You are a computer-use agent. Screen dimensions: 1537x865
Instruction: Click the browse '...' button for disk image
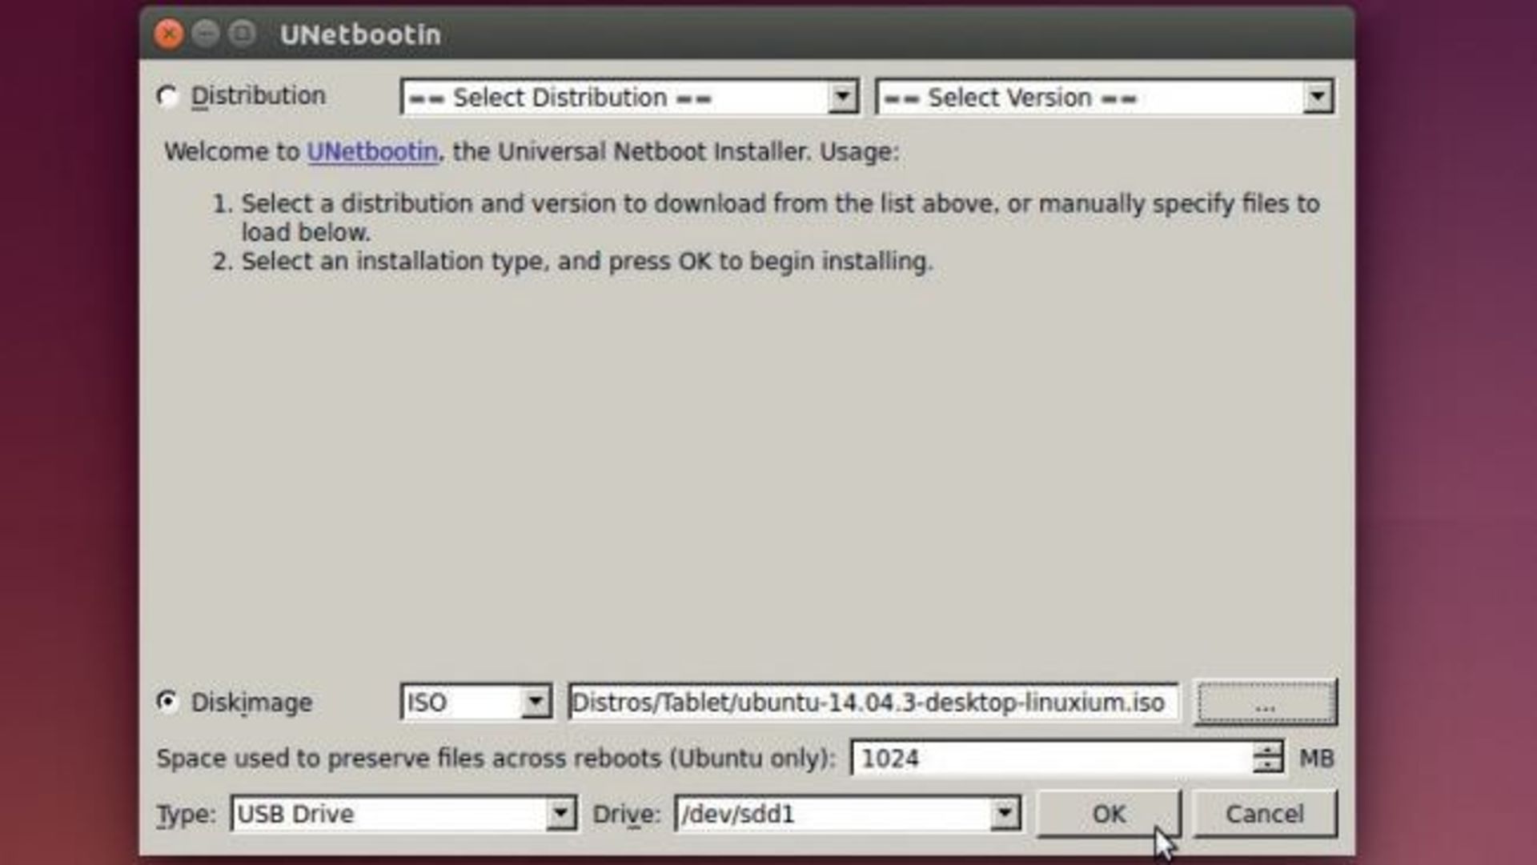tap(1266, 703)
